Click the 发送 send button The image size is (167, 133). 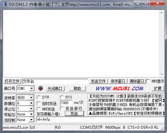(x=74, y=114)
